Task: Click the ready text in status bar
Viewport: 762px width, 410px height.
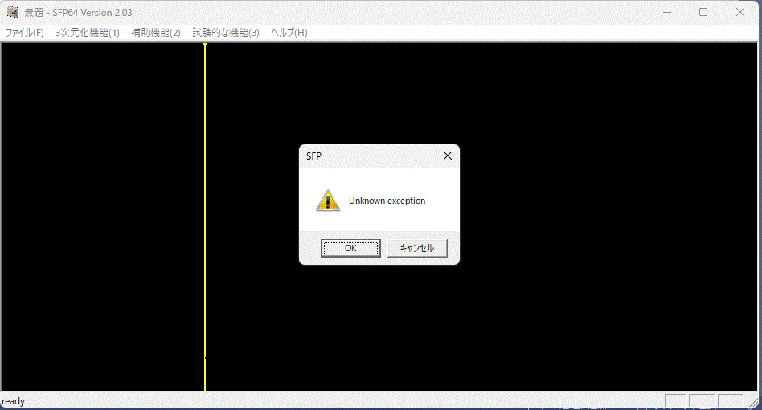Action: coord(13,401)
